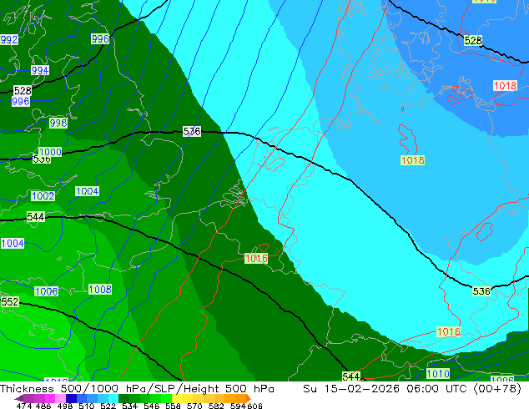The image size is (529, 409).
Task: Click the 544 label beside the 1010 label
Action: (351, 376)
